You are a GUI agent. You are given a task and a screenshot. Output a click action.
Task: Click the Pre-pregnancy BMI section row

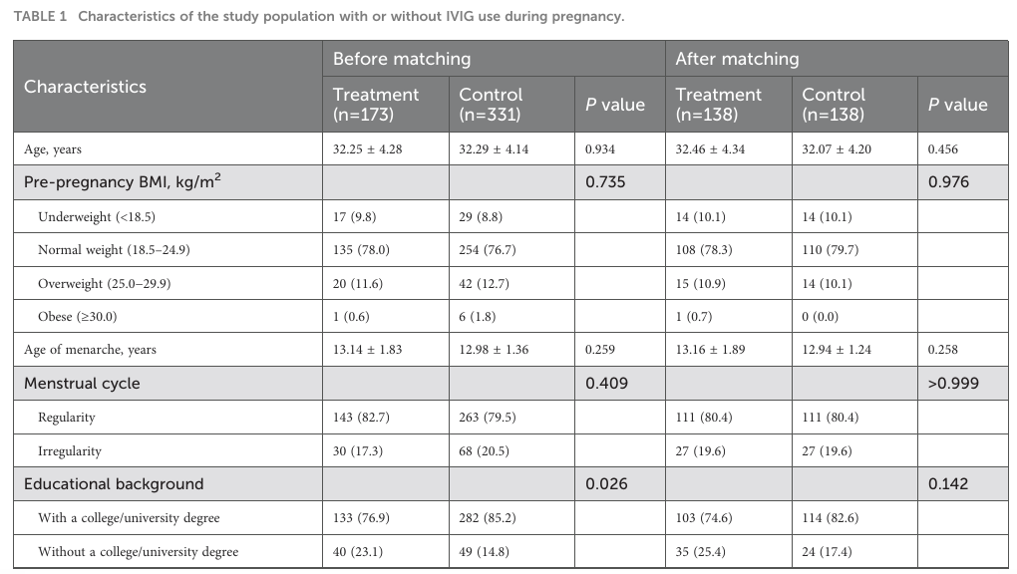(123, 182)
